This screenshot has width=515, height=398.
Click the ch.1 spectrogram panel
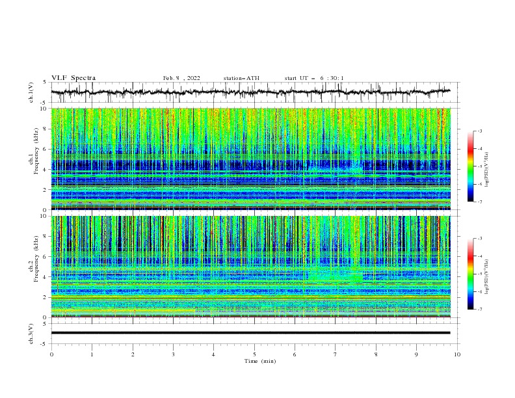pyautogui.click(x=250, y=159)
